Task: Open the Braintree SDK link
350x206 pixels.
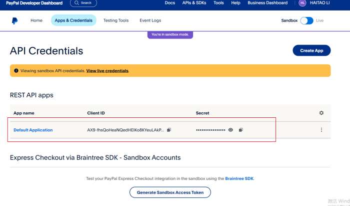Action: pyautogui.click(x=239, y=178)
